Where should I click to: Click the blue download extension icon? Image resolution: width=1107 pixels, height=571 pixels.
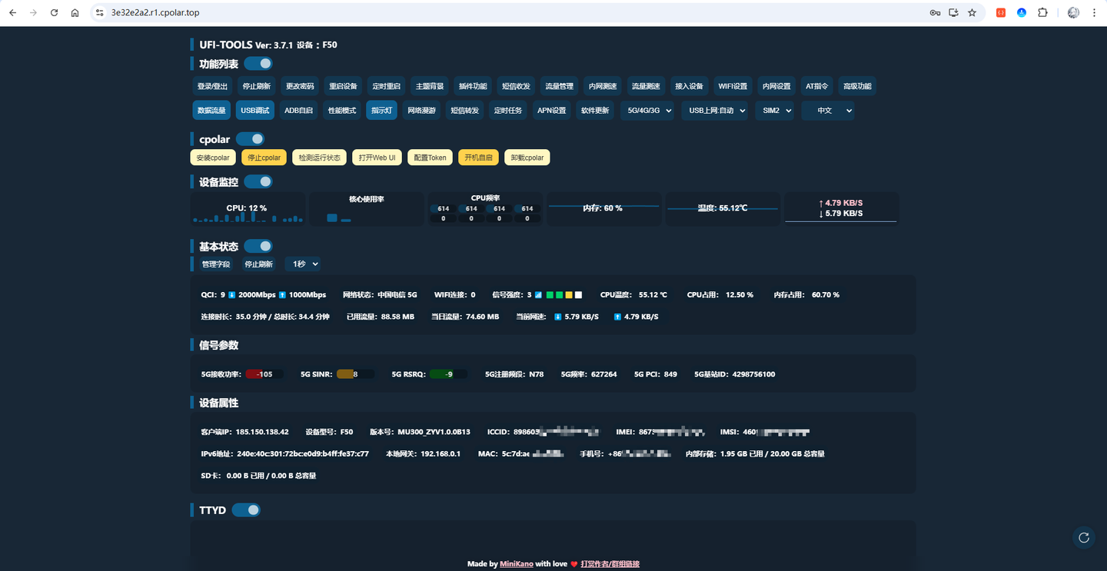(1022, 13)
